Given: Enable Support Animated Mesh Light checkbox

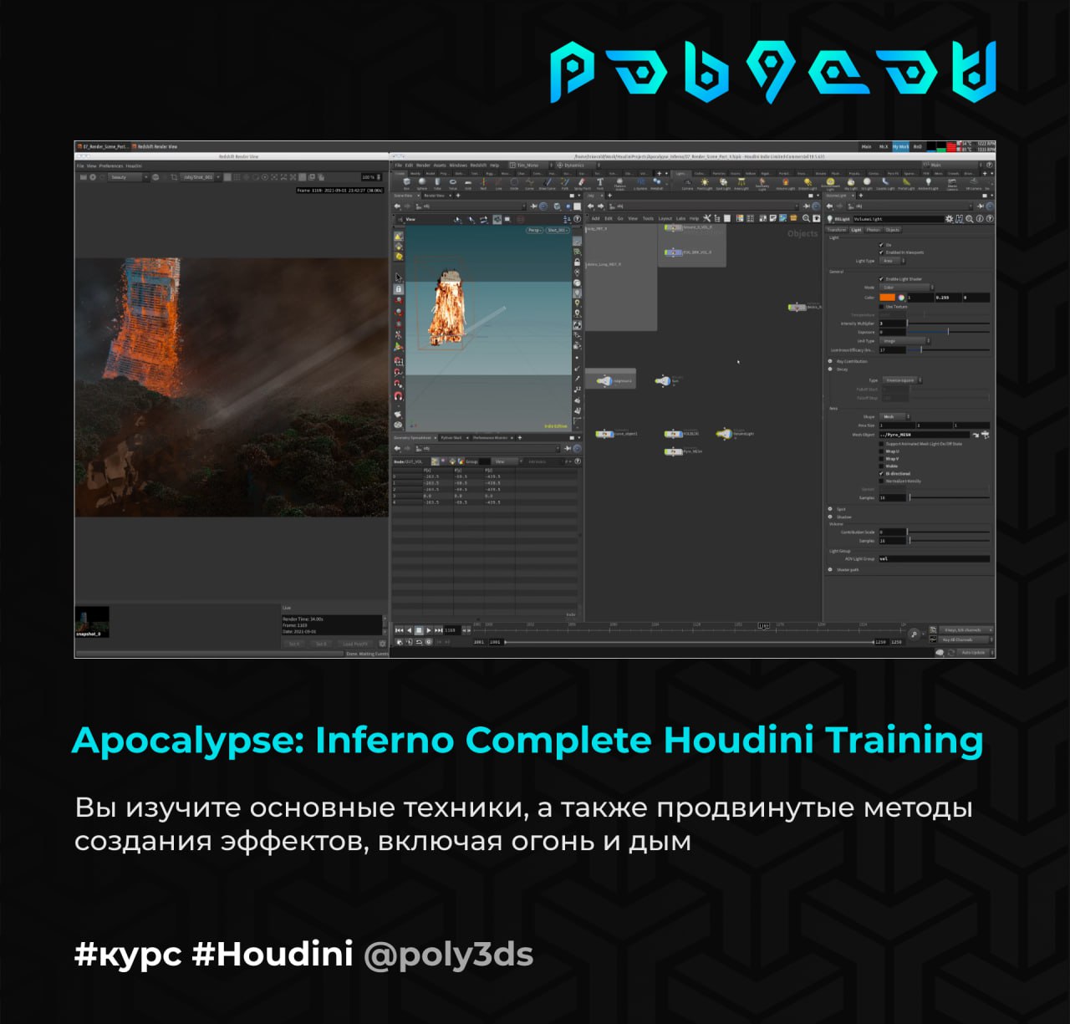Looking at the screenshot, I should click(x=881, y=444).
